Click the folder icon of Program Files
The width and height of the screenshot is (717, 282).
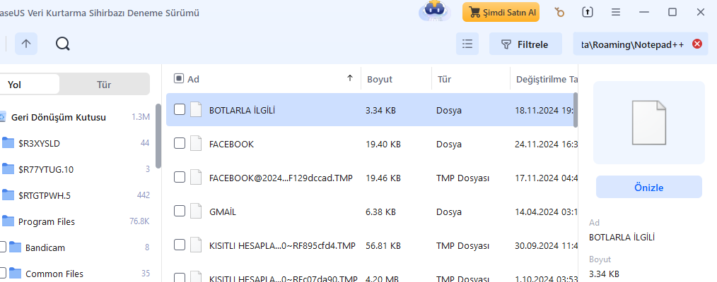(x=7, y=221)
